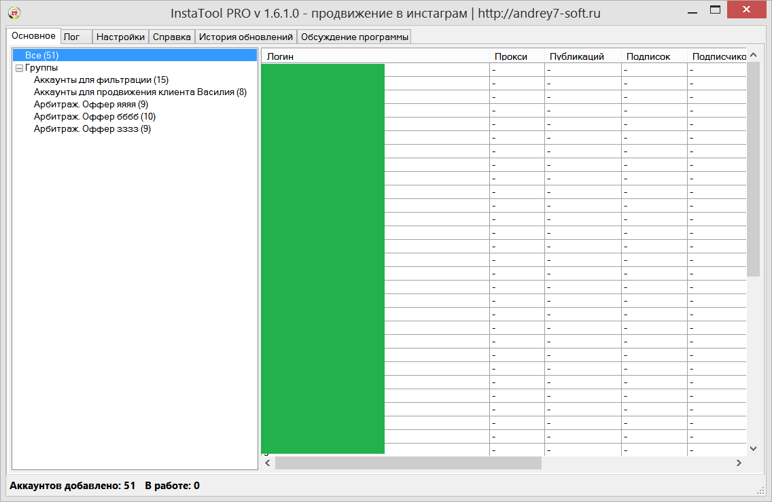Sort by the Подписок column header
Screen dimensions: 772x502
coord(654,56)
